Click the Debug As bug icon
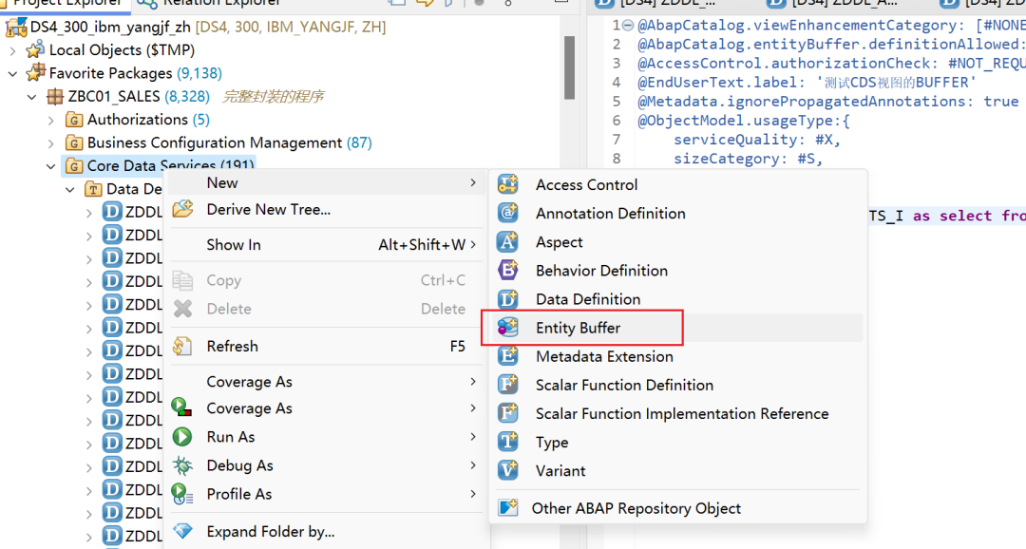This screenshot has width=1026, height=549. [x=182, y=465]
